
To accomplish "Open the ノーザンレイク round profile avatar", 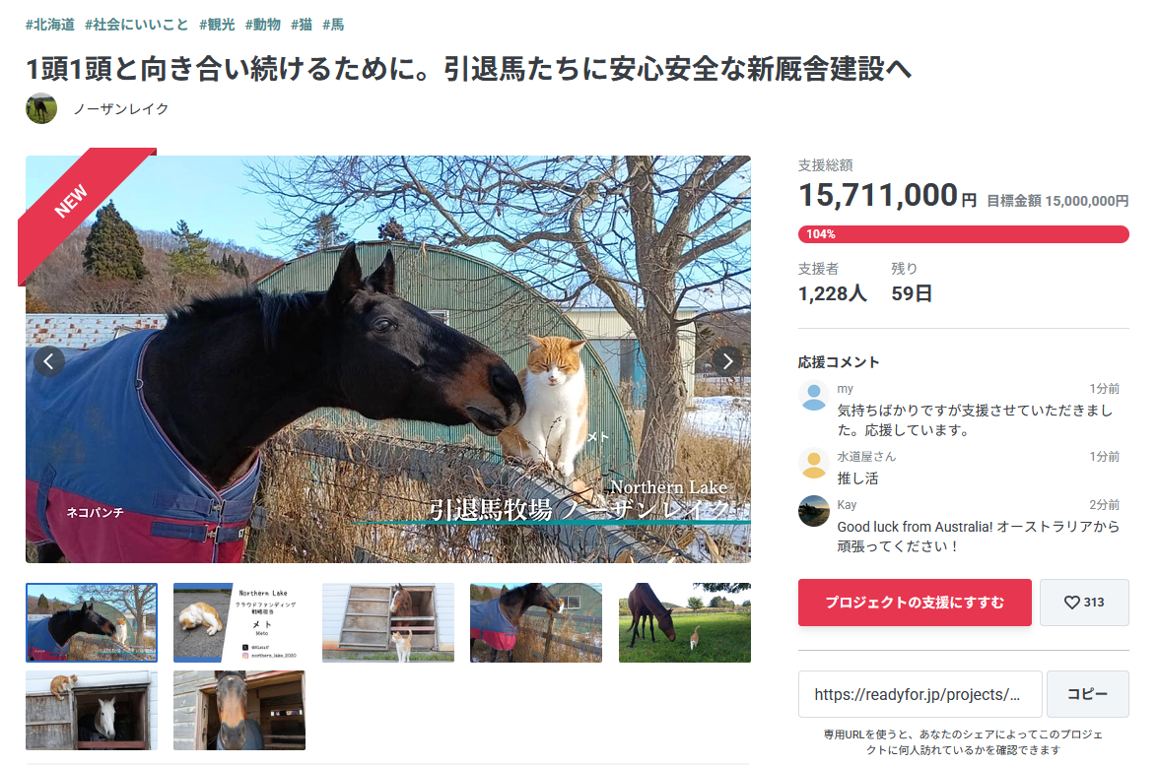I will 41,108.
